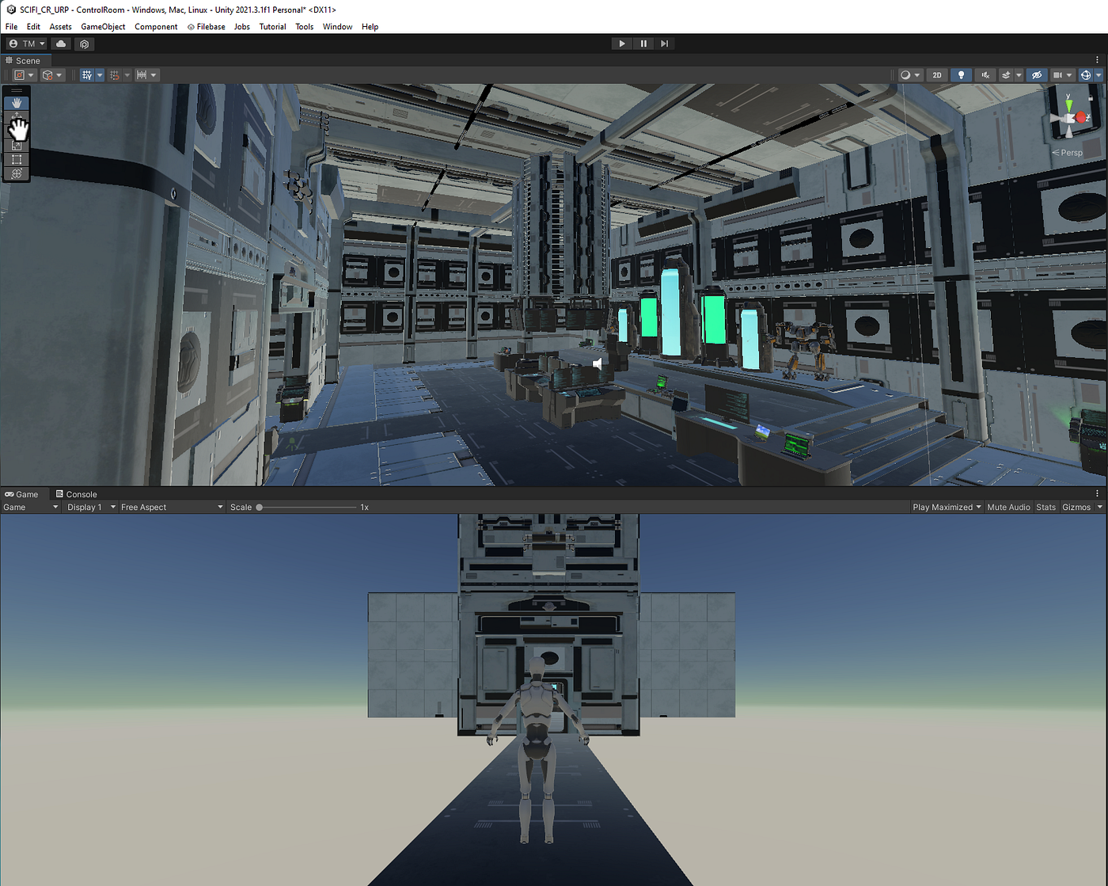
Task: Open the Tools menu
Action: 304,26
